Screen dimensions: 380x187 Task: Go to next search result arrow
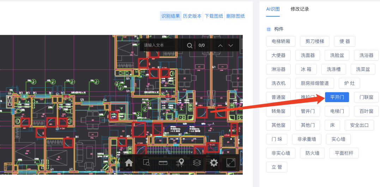point(231,45)
